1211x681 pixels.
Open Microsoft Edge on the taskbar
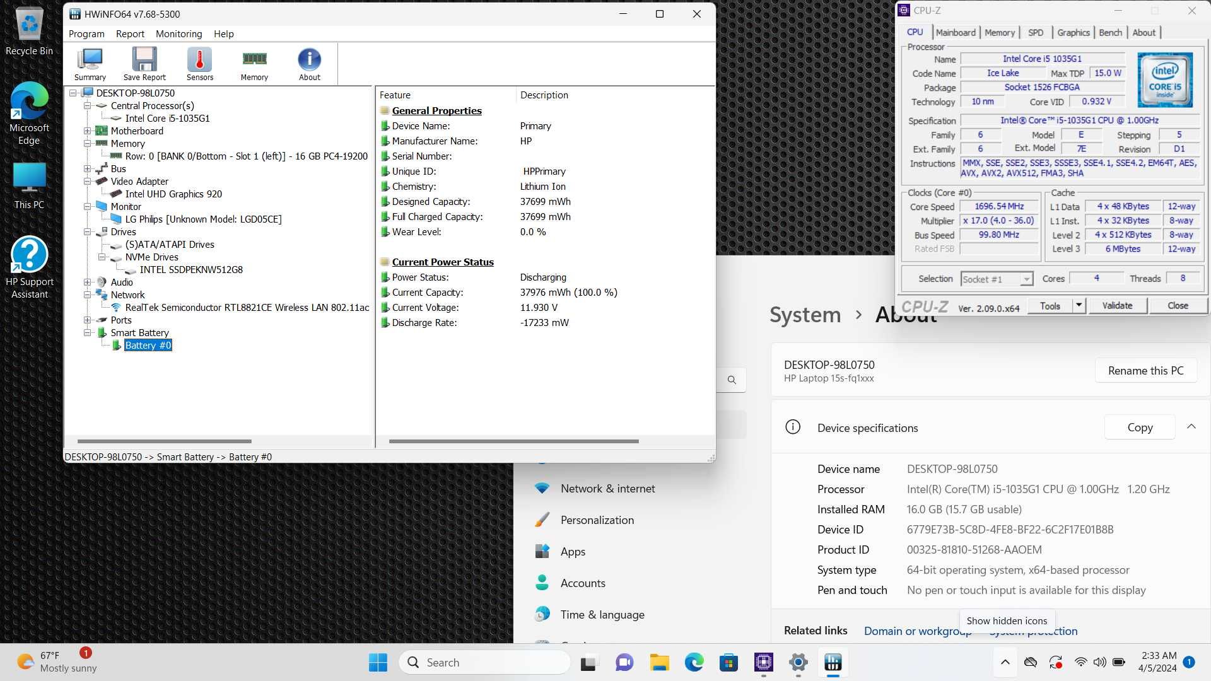[x=694, y=662]
